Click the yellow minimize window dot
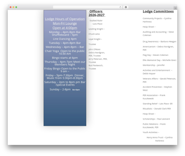The image size is (185, 156). click(x=13, y=7)
